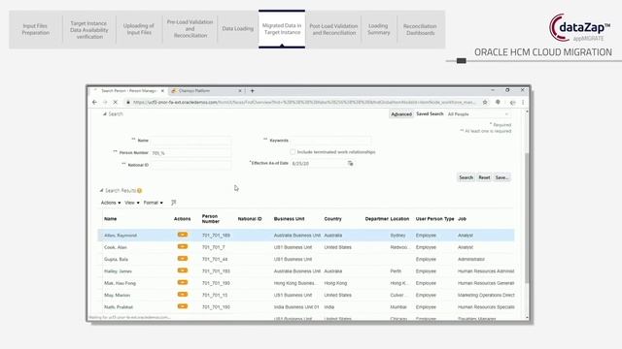Click the Save... button

(x=501, y=177)
